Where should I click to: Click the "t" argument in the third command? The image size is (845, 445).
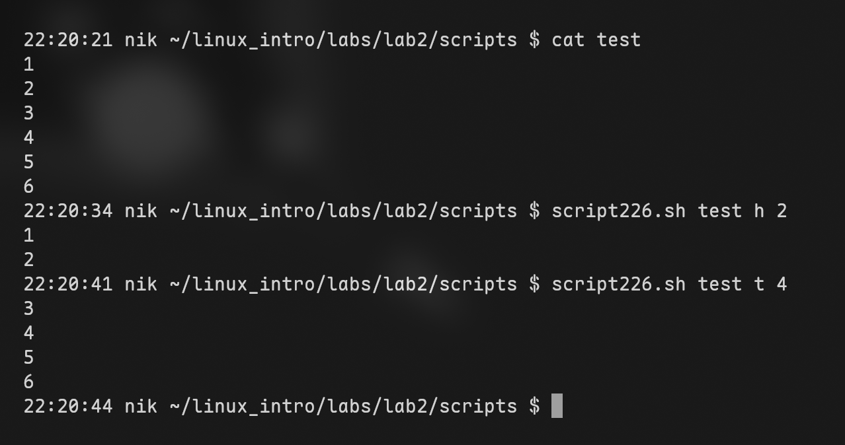tap(759, 284)
